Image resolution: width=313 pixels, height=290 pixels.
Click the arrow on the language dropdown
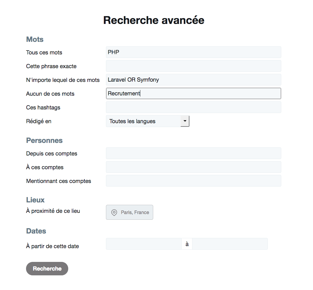tap(185, 121)
